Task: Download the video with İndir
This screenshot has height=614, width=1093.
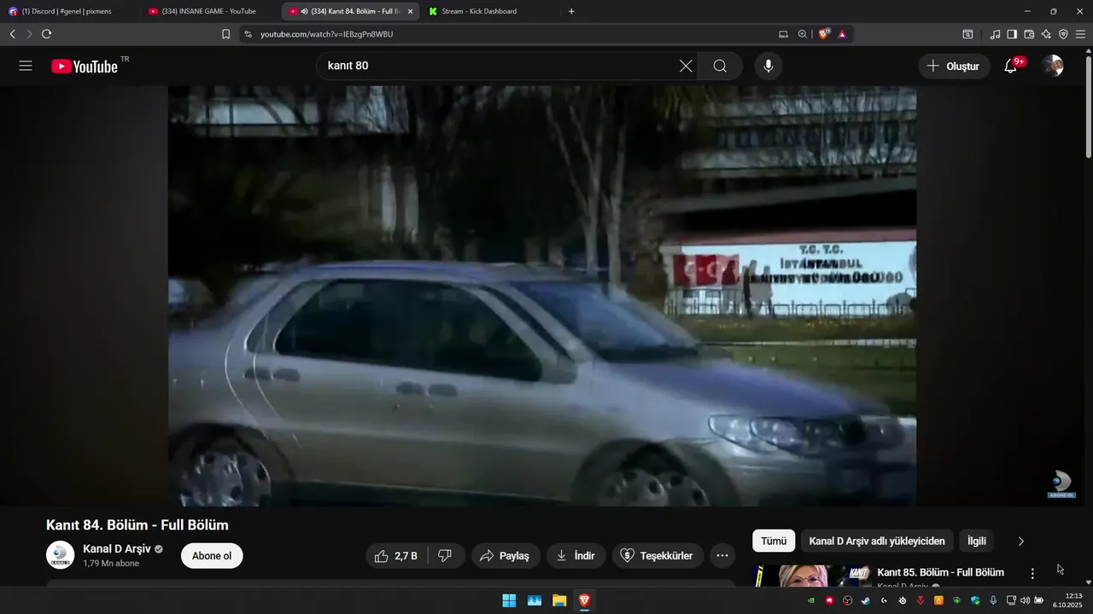Action: point(576,556)
